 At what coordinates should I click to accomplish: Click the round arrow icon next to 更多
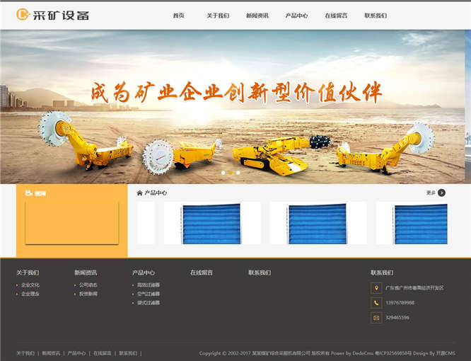(x=442, y=193)
